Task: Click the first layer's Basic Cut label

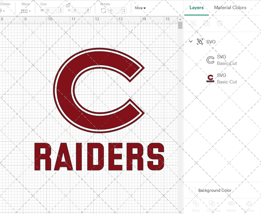Action: click(x=227, y=63)
